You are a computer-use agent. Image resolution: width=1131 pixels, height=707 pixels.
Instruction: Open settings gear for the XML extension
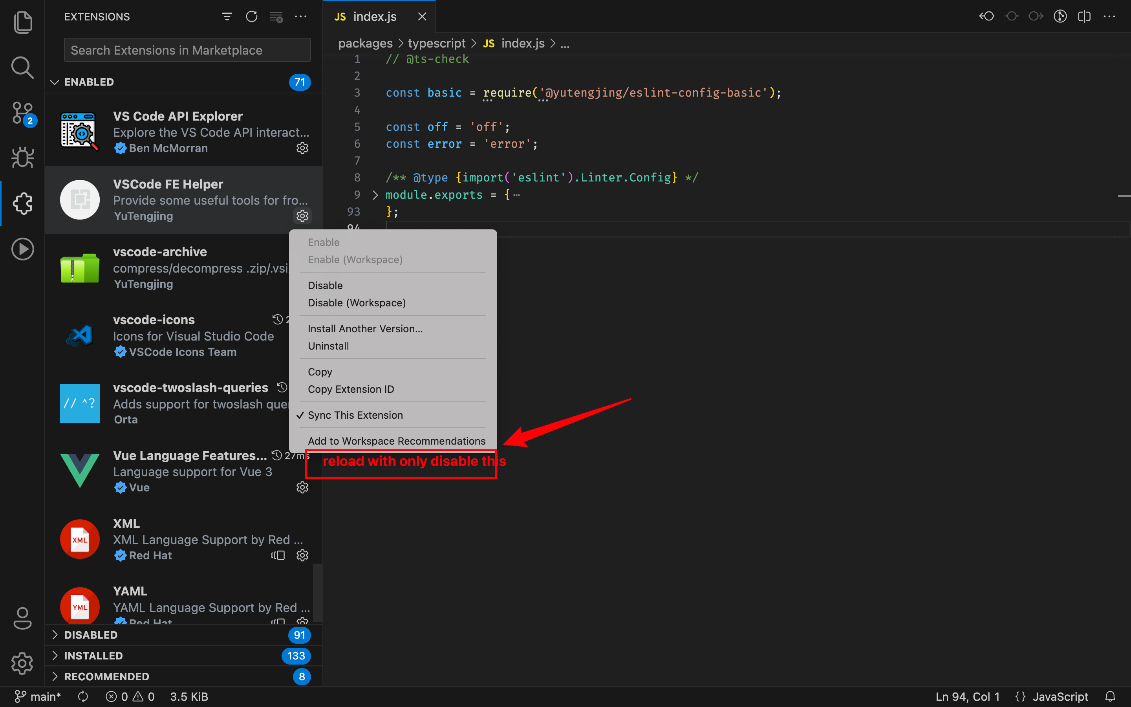pyautogui.click(x=302, y=555)
